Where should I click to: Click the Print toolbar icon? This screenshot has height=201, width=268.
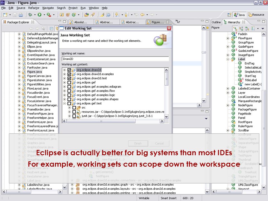click(x=21, y=15)
